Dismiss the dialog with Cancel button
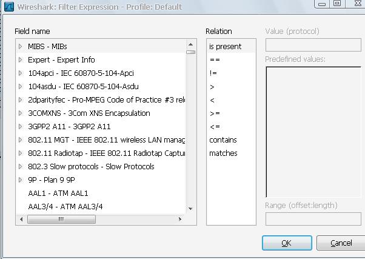 (x=341, y=243)
